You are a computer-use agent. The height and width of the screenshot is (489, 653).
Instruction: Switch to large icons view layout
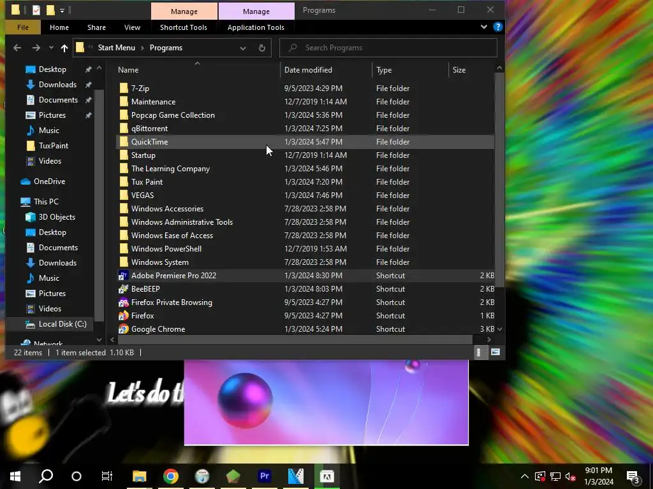coord(495,352)
